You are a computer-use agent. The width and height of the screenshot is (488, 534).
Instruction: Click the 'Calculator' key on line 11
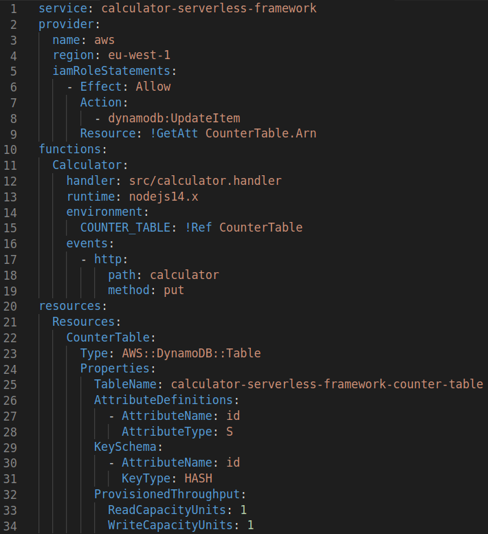tap(87, 165)
